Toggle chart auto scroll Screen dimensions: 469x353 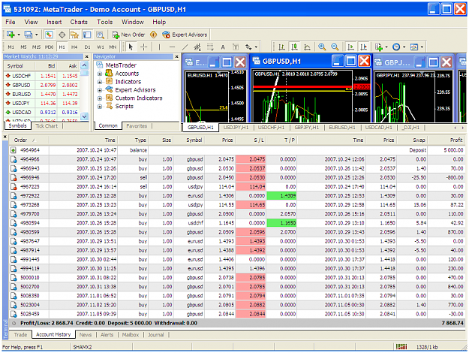pyautogui.click(x=350, y=47)
